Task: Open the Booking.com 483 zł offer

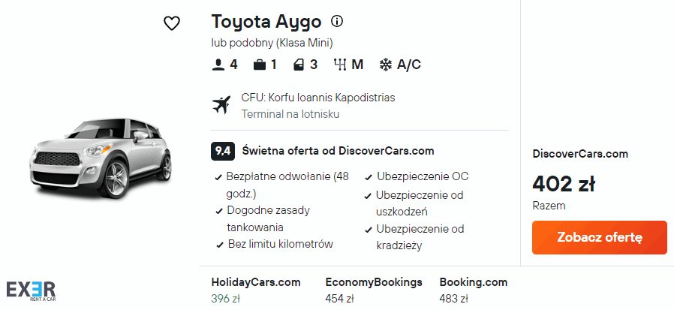Action: [473, 290]
